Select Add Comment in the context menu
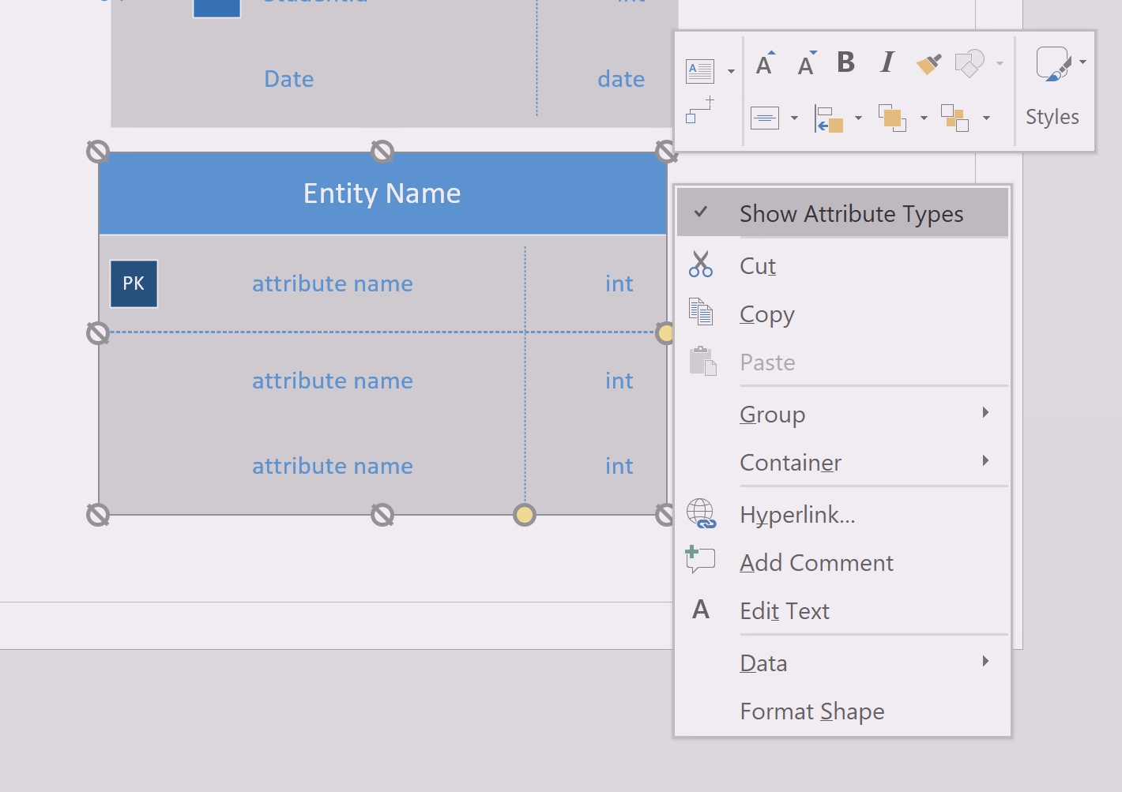The image size is (1122, 792). (x=842, y=562)
